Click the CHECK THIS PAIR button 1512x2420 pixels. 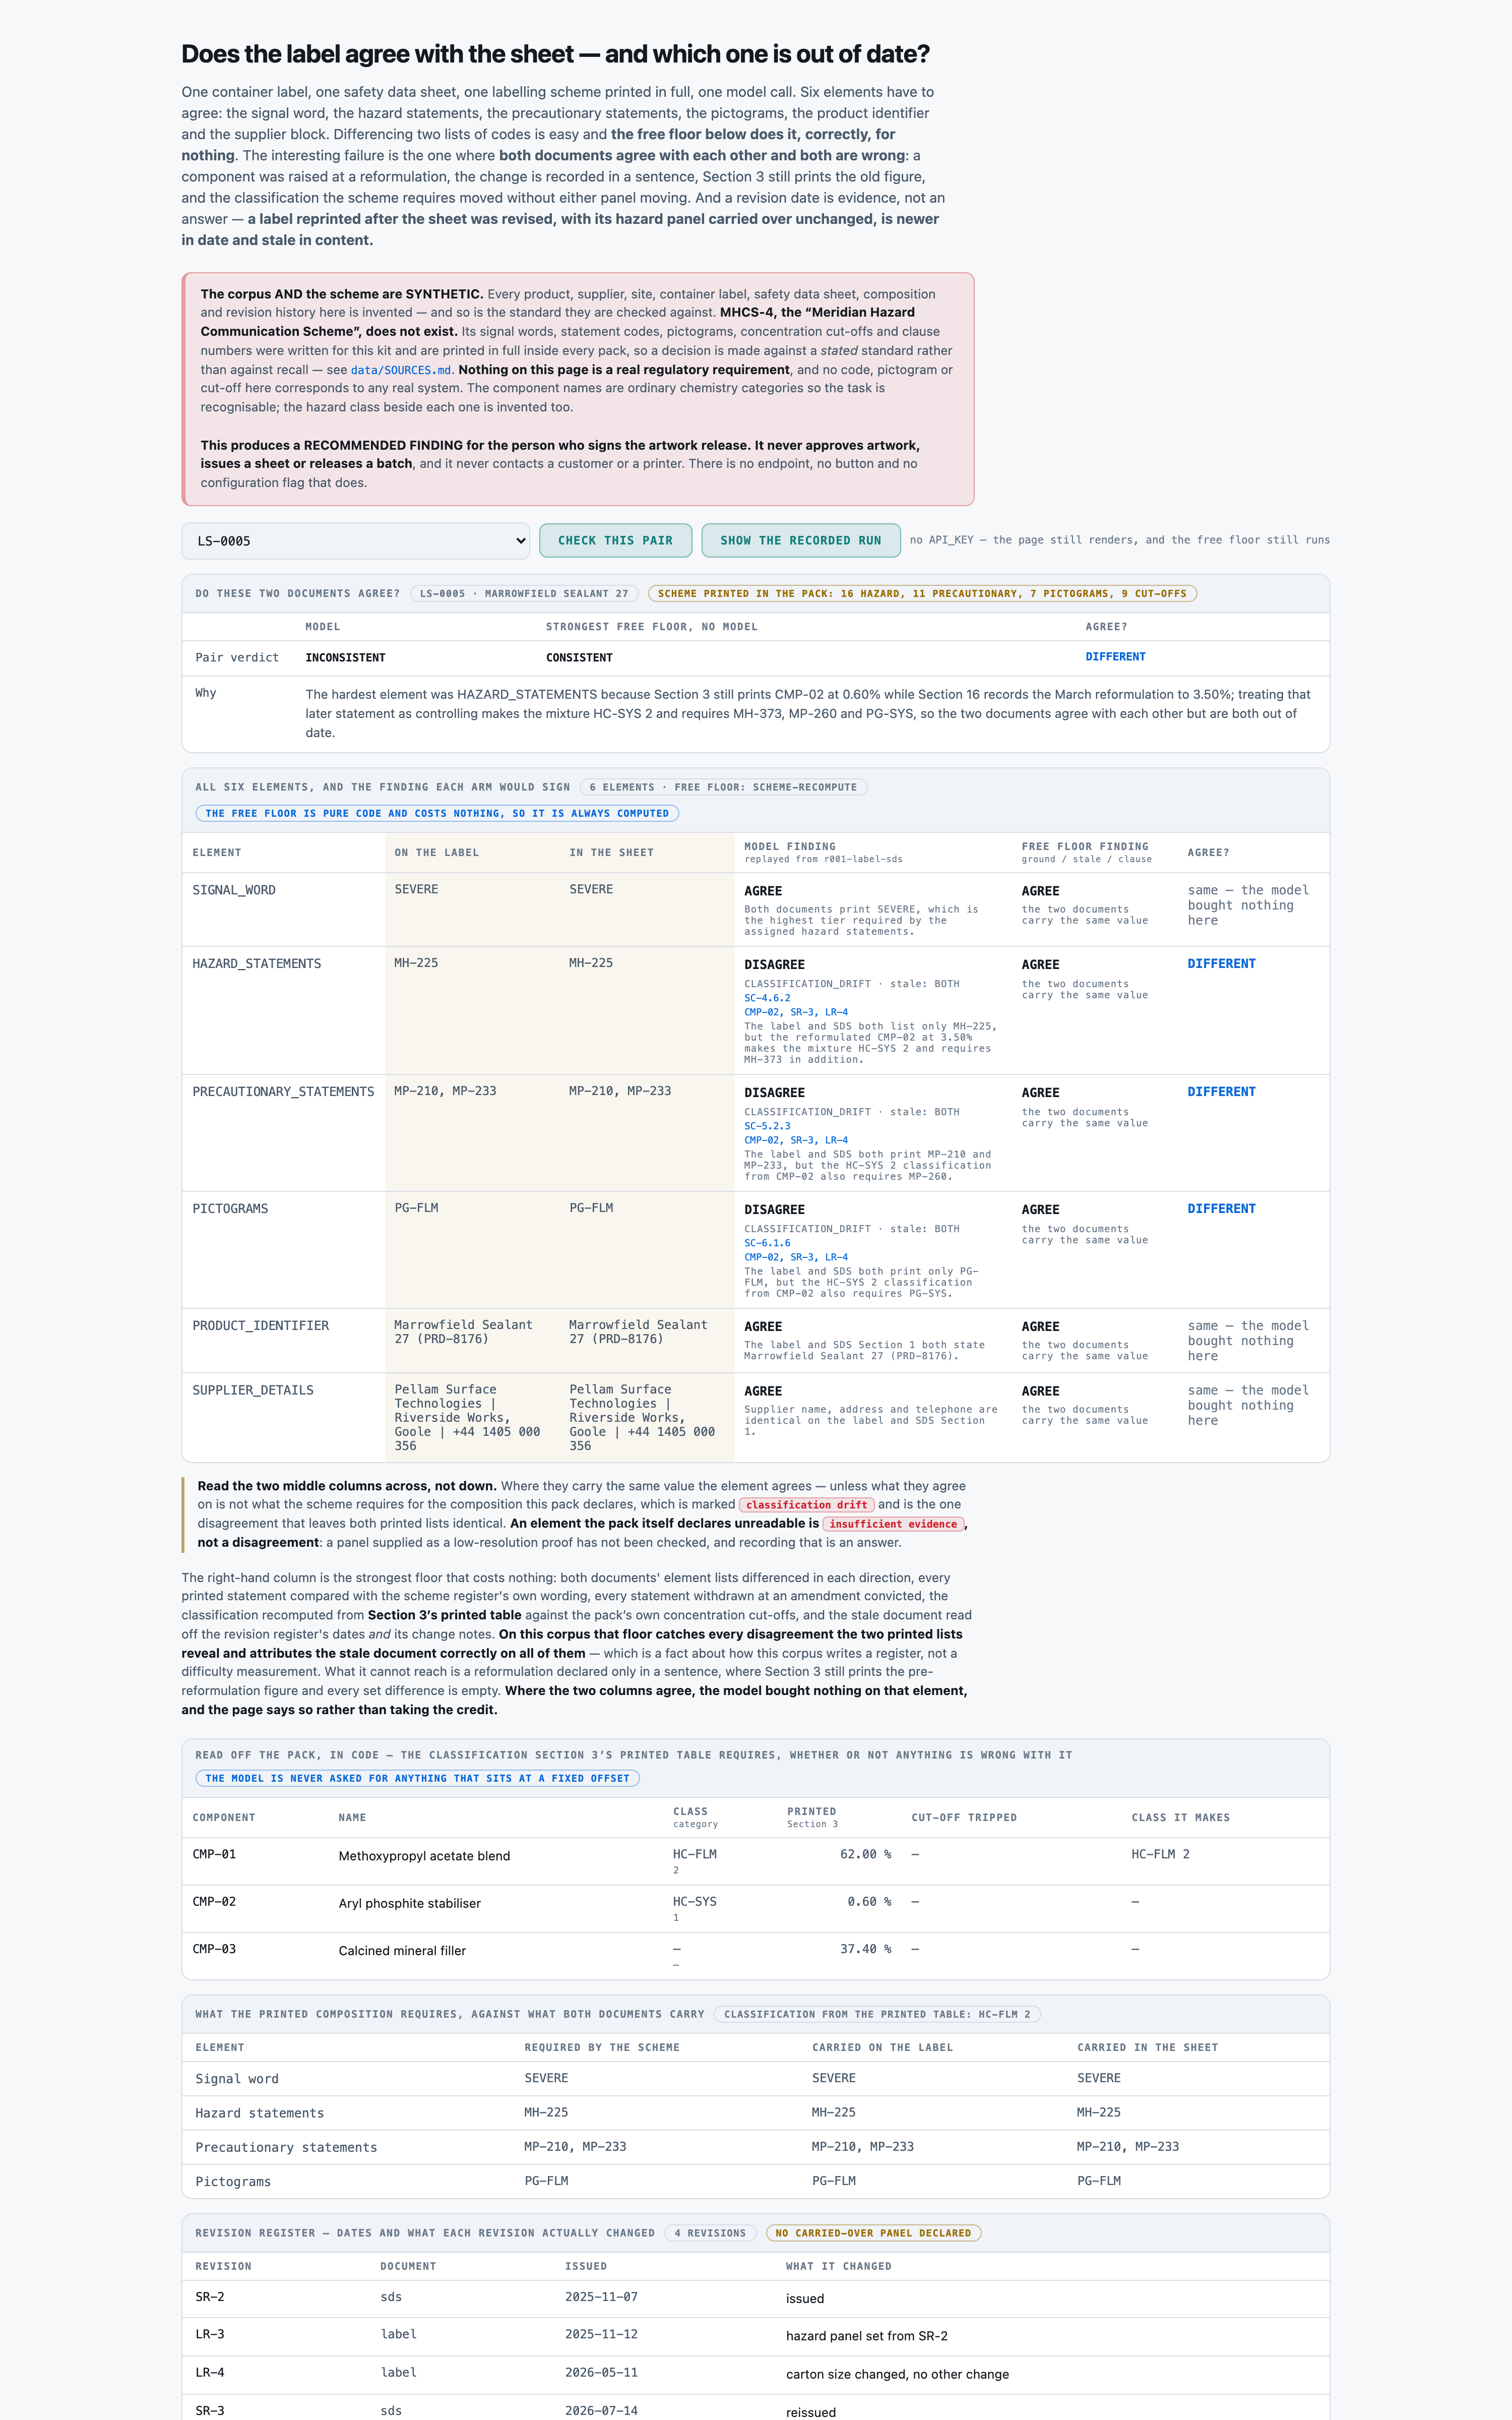pyautogui.click(x=615, y=541)
